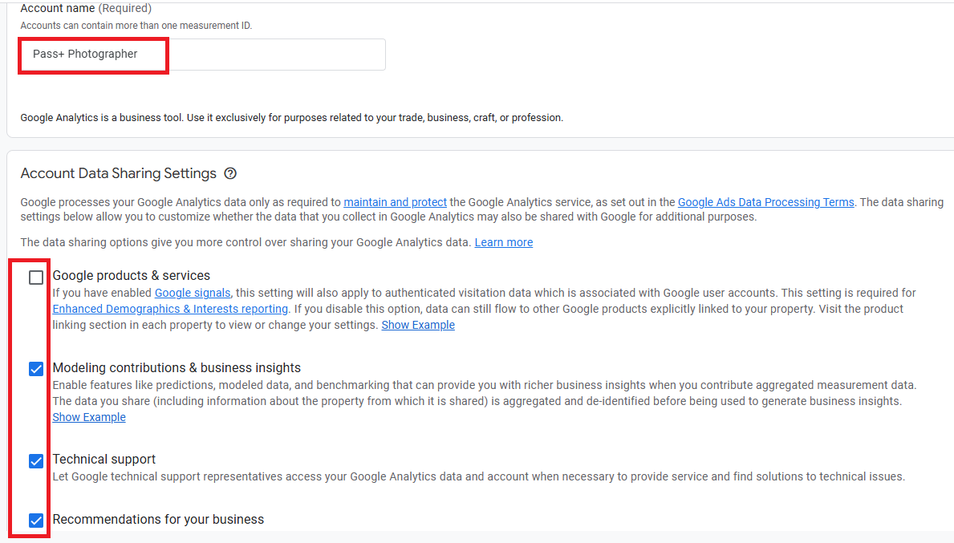The height and width of the screenshot is (543, 954).
Task: Show Example under Google products & services
Action: click(x=418, y=325)
